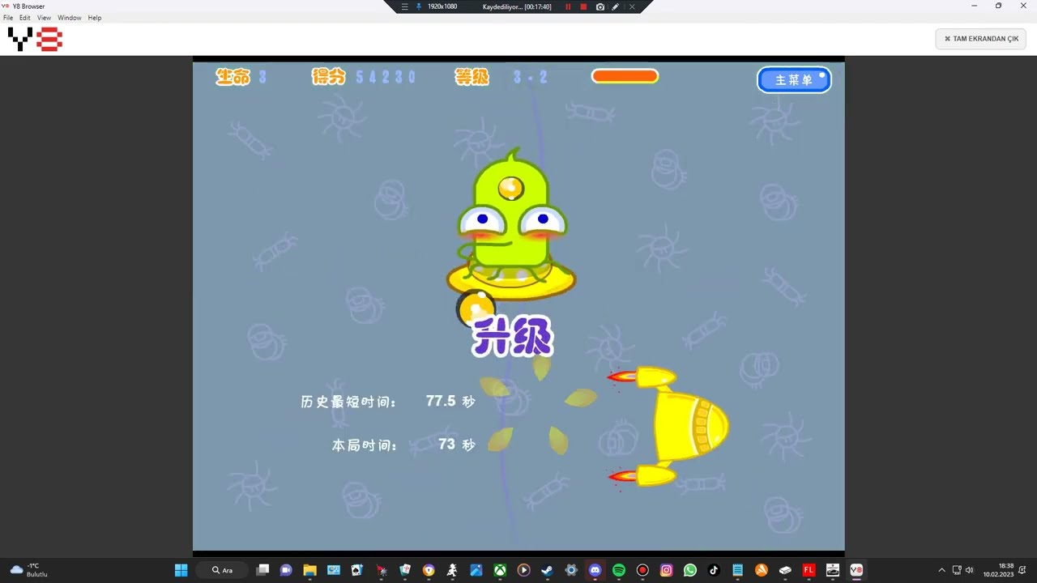Open the red record-circle taskbar app
Viewport: 1037px width, 583px height.
pos(642,570)
